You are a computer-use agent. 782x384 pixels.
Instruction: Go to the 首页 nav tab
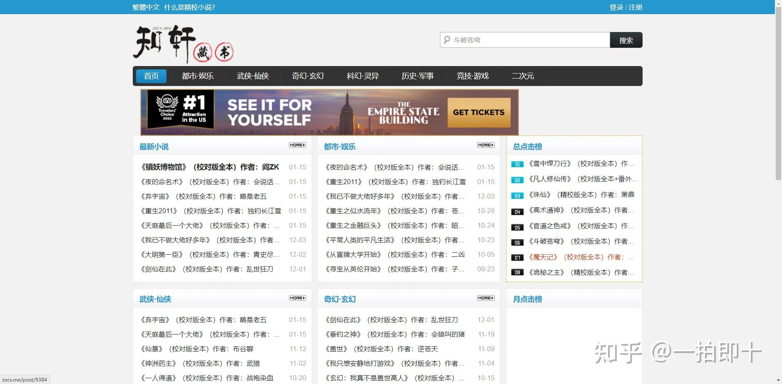151,76
